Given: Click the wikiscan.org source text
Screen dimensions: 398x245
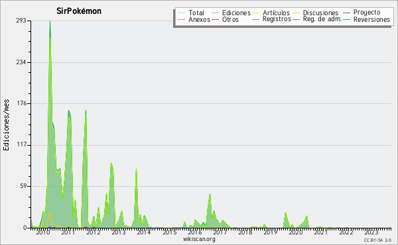Looking at the screenshot, I should 199,239.
